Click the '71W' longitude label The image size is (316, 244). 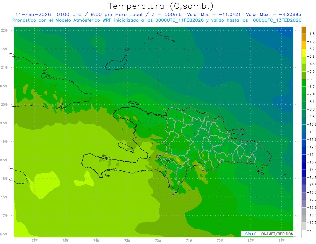[189, 240]
